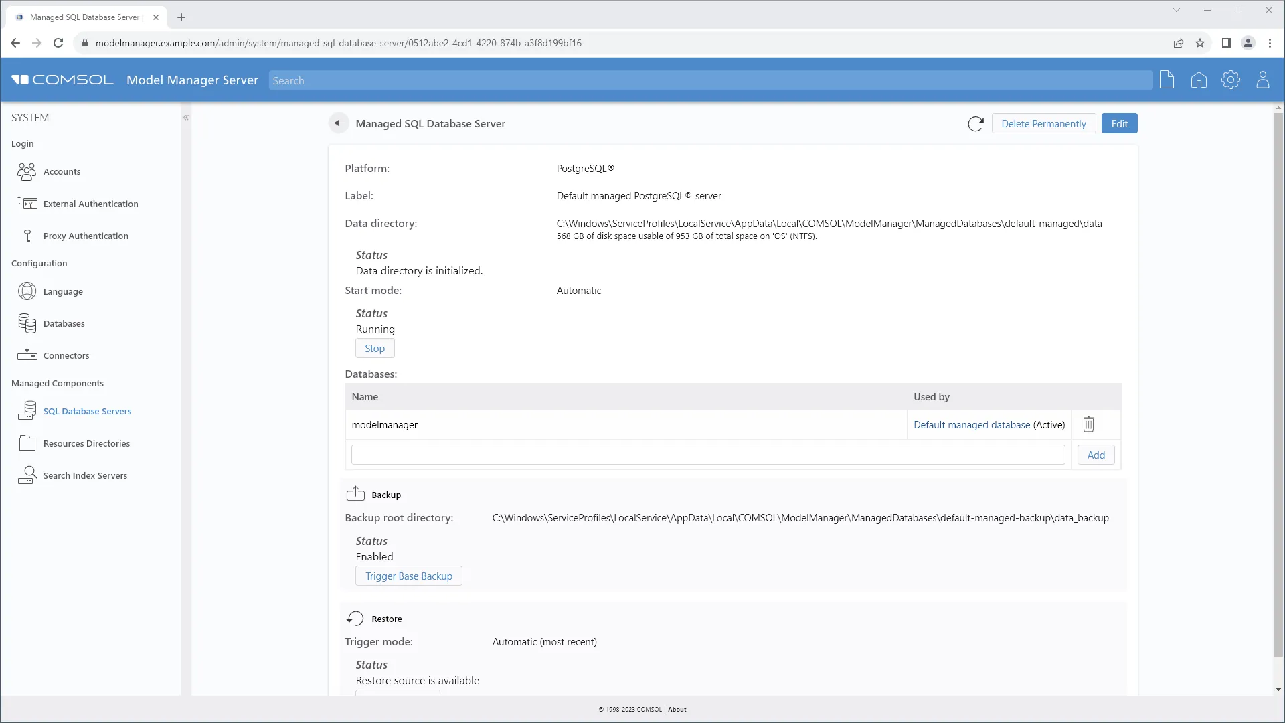The image size is (1285, 723).
Task: Click the page vertical scrollbar
Action: 1278,385
